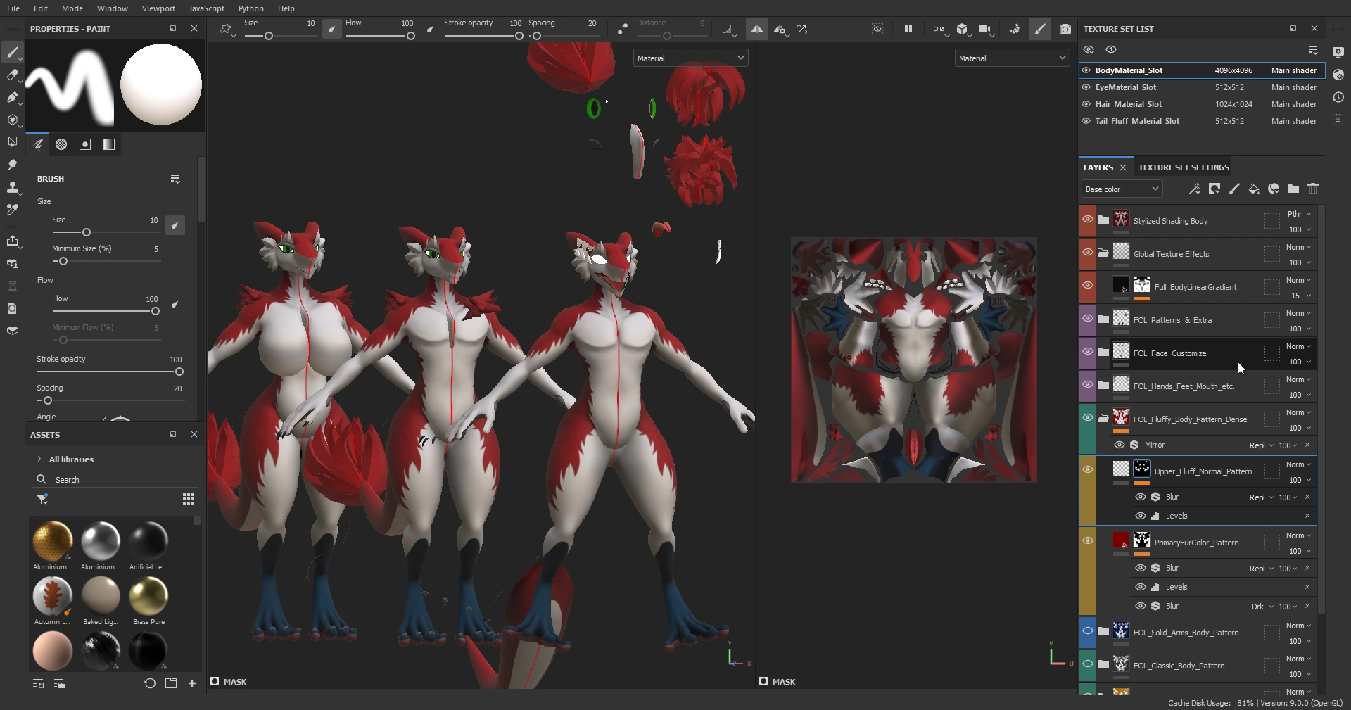
Task: Switch to Texture Set Settings tab
Action: point(1184,167)
